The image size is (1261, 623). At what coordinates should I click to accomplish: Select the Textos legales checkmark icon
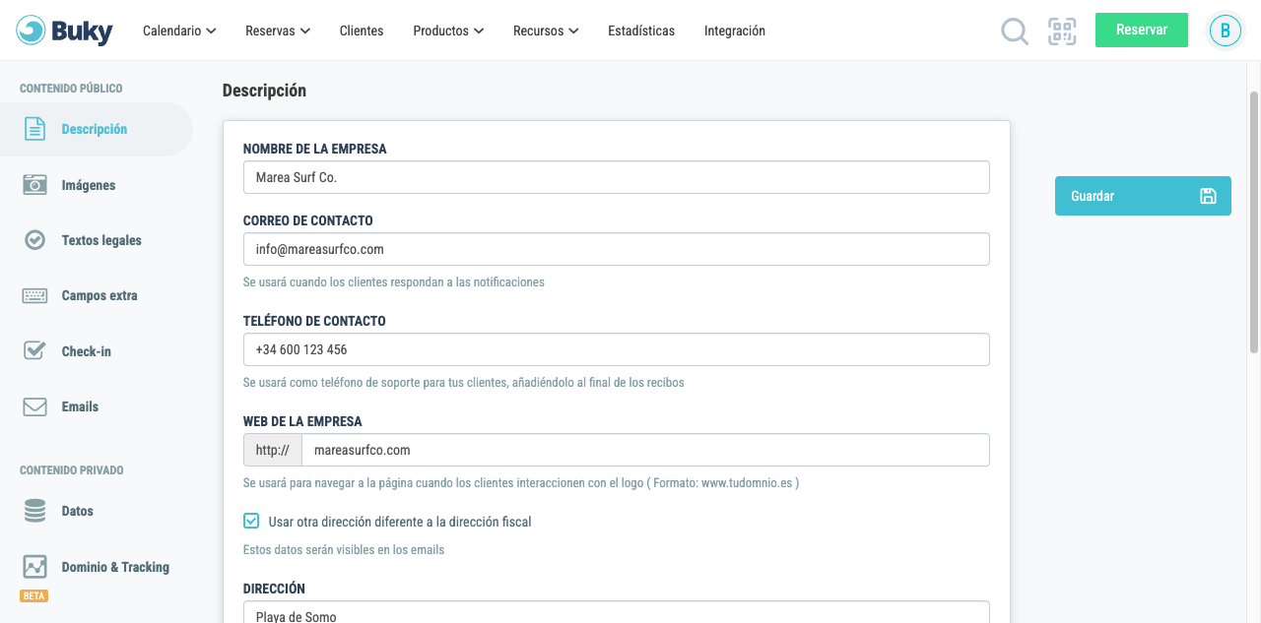pos(35,240)
